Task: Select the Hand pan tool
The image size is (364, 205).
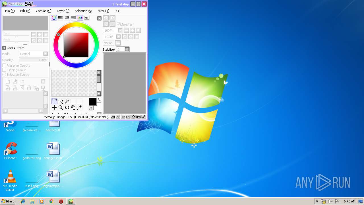Action: click(73, 108)
